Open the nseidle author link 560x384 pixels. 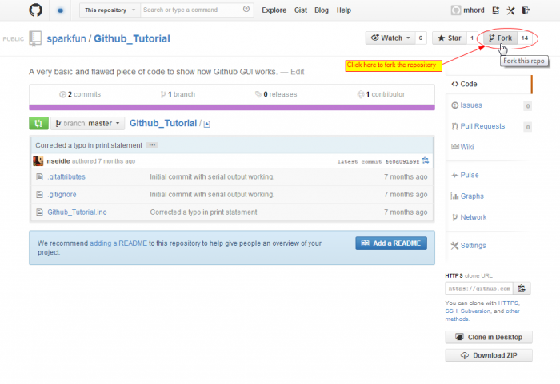click(x=58, y=161)
